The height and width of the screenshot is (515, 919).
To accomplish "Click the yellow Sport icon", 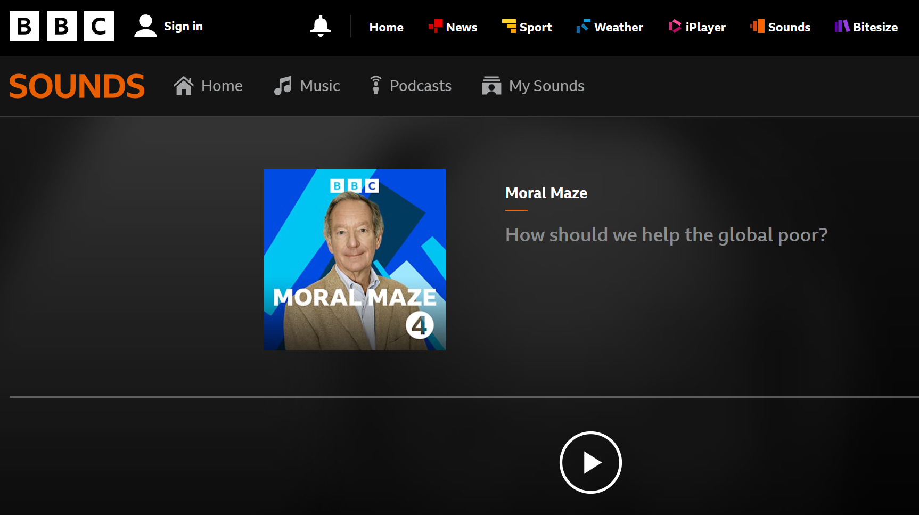I will (509, 26).
